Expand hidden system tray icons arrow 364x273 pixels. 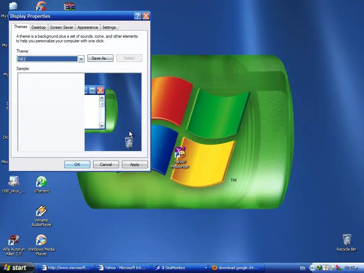coord(312,268)
